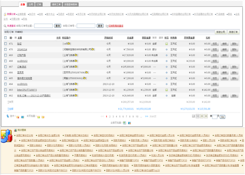Sort by the 开始时间 column header
The width and height of the screenshot is (245, 175).
108,38
